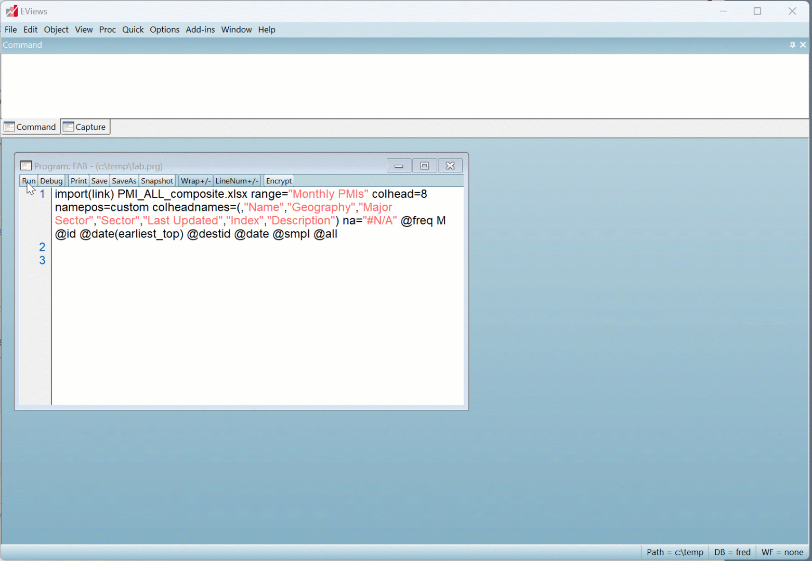The height and width of the screenshot is (561, 812).
Task: Pin the Command pane
Action: (792, 45)
